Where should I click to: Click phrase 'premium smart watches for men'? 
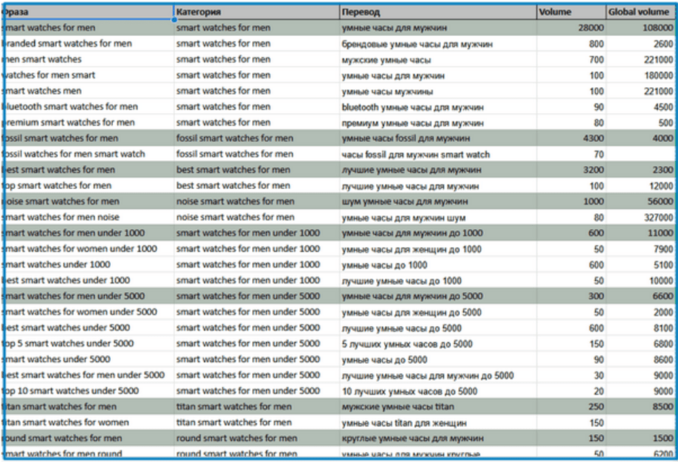[88, 123]
